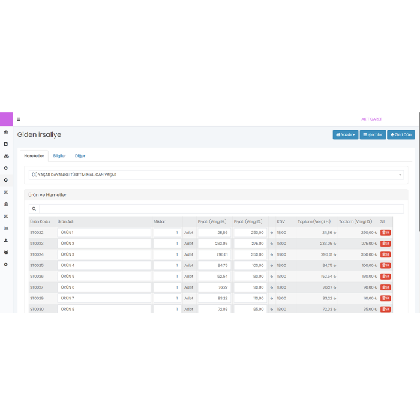
Task: Click the 76,27 price field for ÜRÜN 6
Action: [x=214, y=287]
